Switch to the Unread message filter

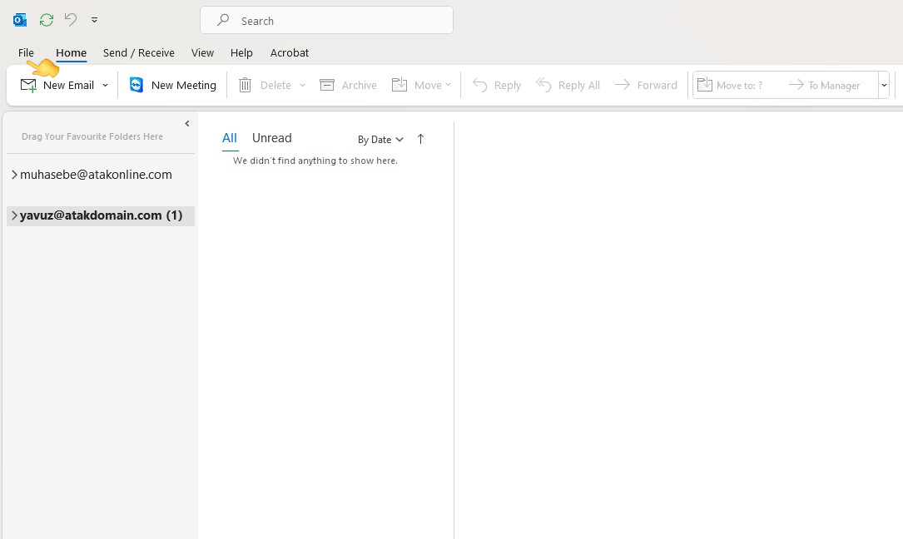click(271, 137)
